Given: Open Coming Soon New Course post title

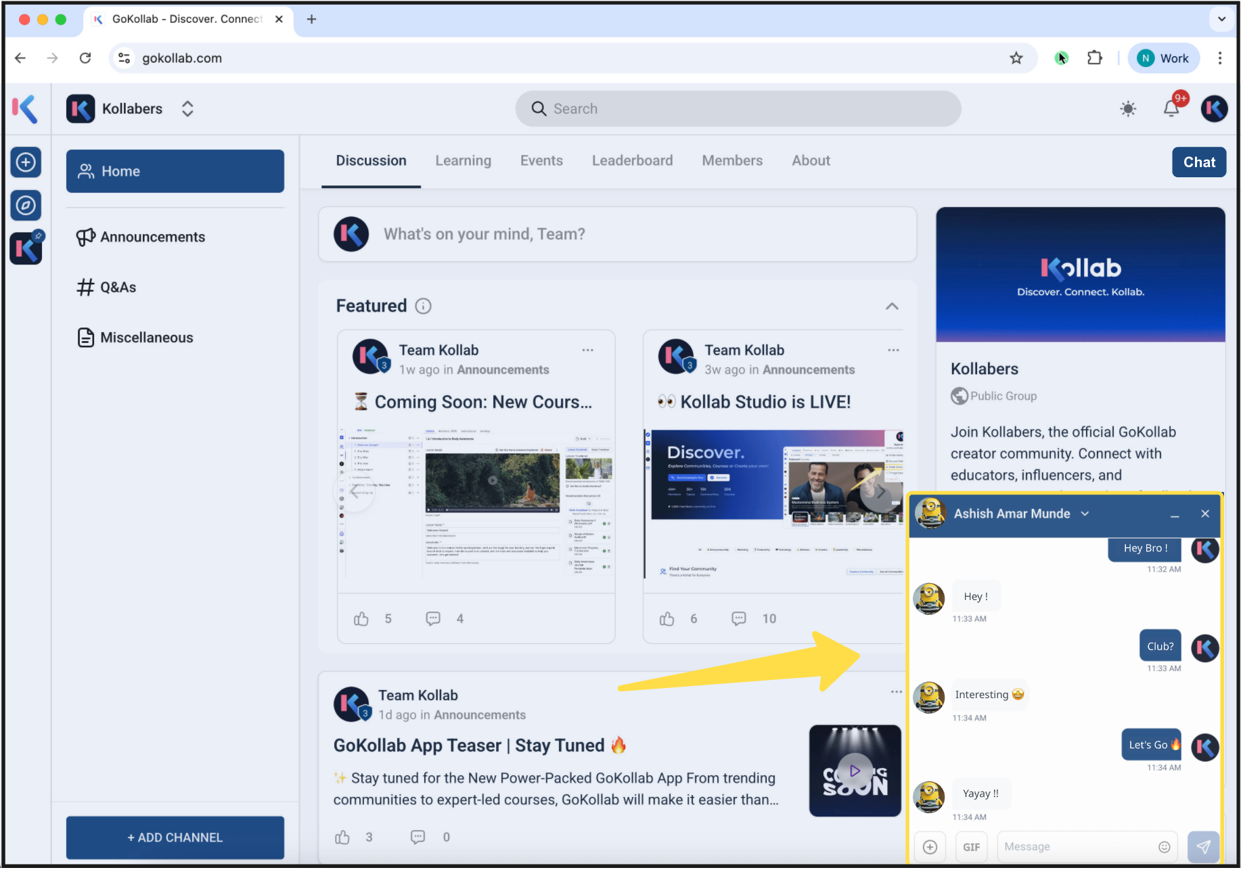Looking at the screenshot, I should coord(473,402).
